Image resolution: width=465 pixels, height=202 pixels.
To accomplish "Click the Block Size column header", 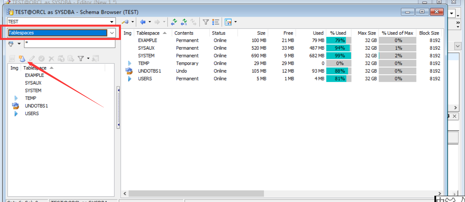I will pos(429,33).
